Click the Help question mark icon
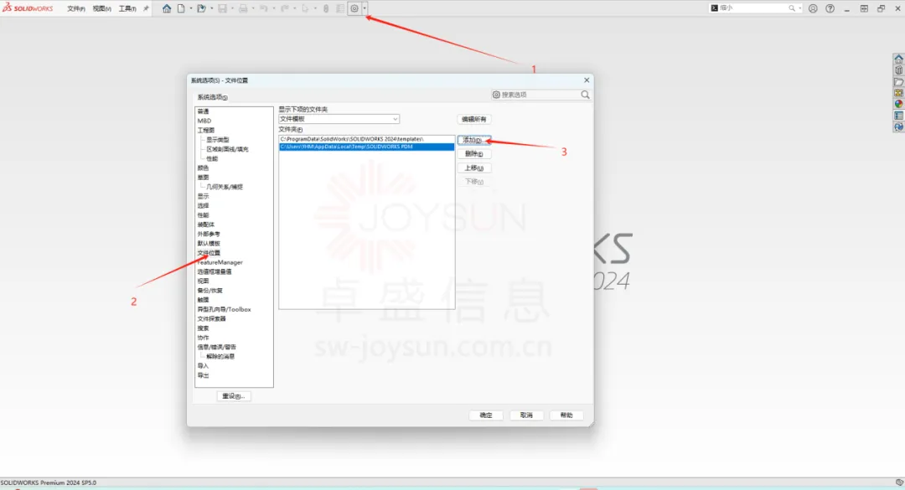Image resolution: width=905 pixels, height=490 pixels. point(830,8)
